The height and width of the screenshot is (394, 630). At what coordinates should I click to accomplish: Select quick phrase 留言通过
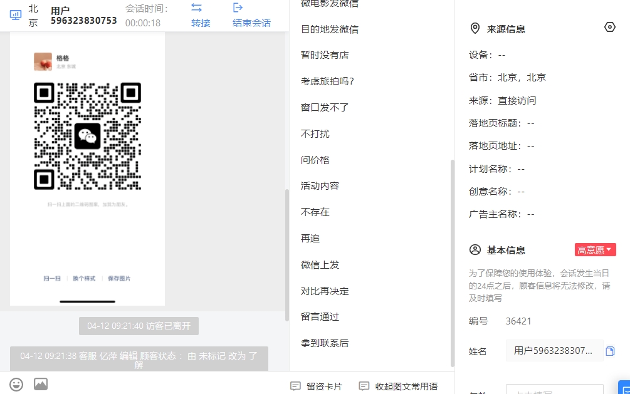point(320,317)
